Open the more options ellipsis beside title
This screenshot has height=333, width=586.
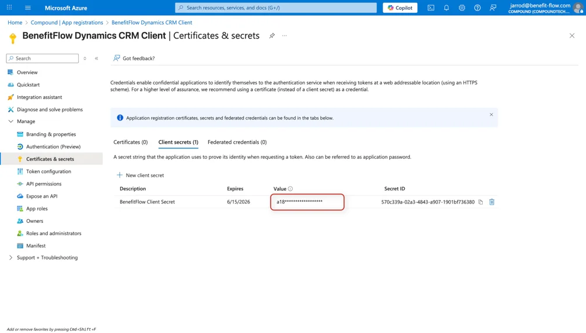click(285, 36)
